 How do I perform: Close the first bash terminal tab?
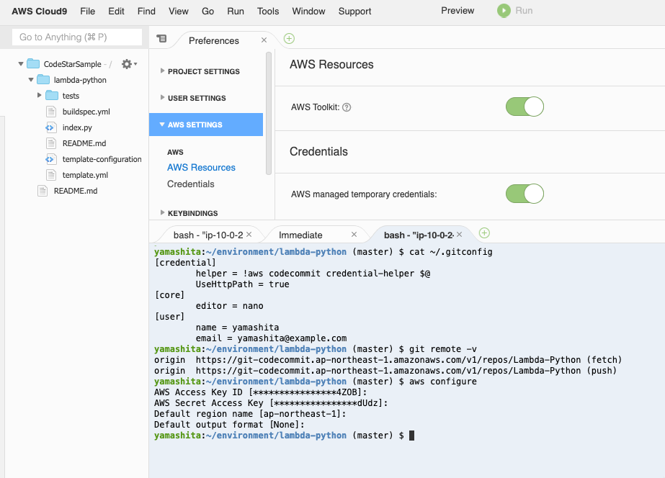coord(249,235)
